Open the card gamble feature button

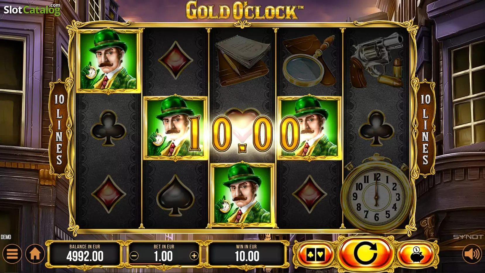(315, 254)
